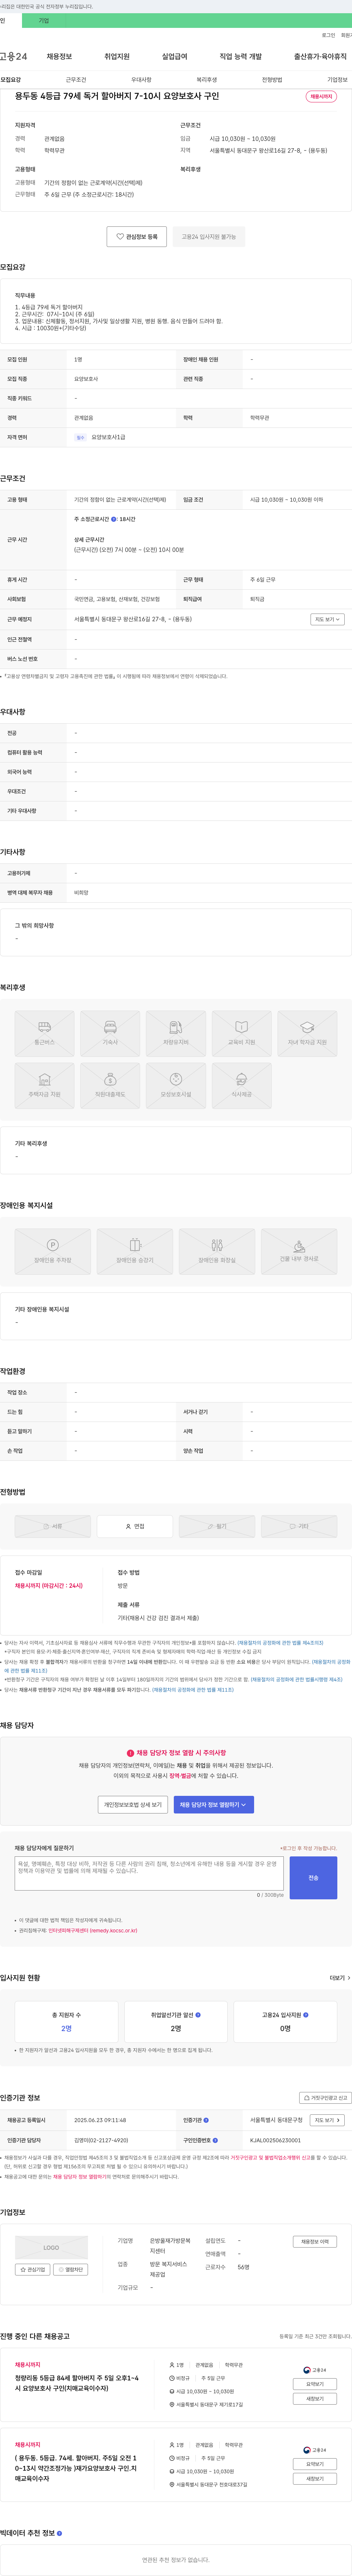Click info icon beside 주 소정근로시간
352x2576 pixels.
coord(114,519)
